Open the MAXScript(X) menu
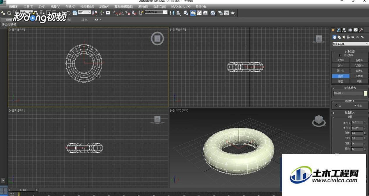369x196 pixels. tap(181, 6)
